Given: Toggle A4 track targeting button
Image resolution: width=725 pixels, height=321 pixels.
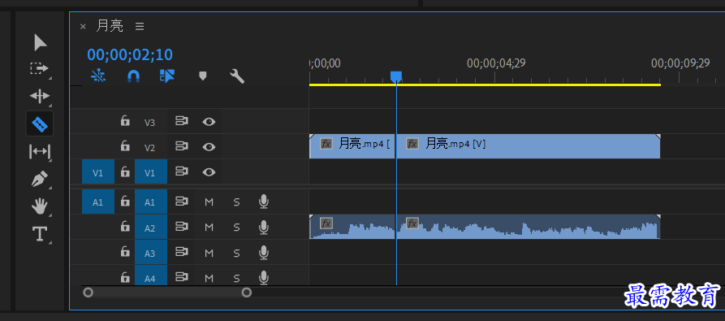Looking at the screenshot, I should 151,276.
